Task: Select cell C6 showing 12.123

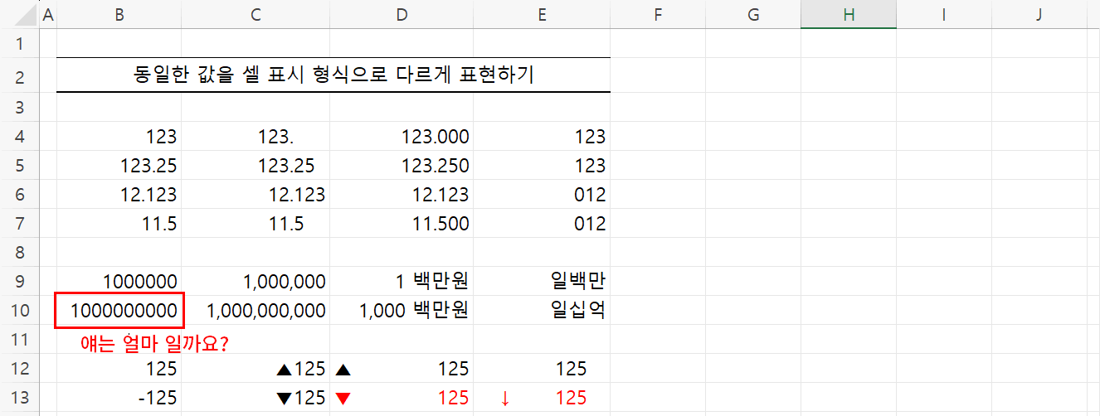Action: coord(256,195)
